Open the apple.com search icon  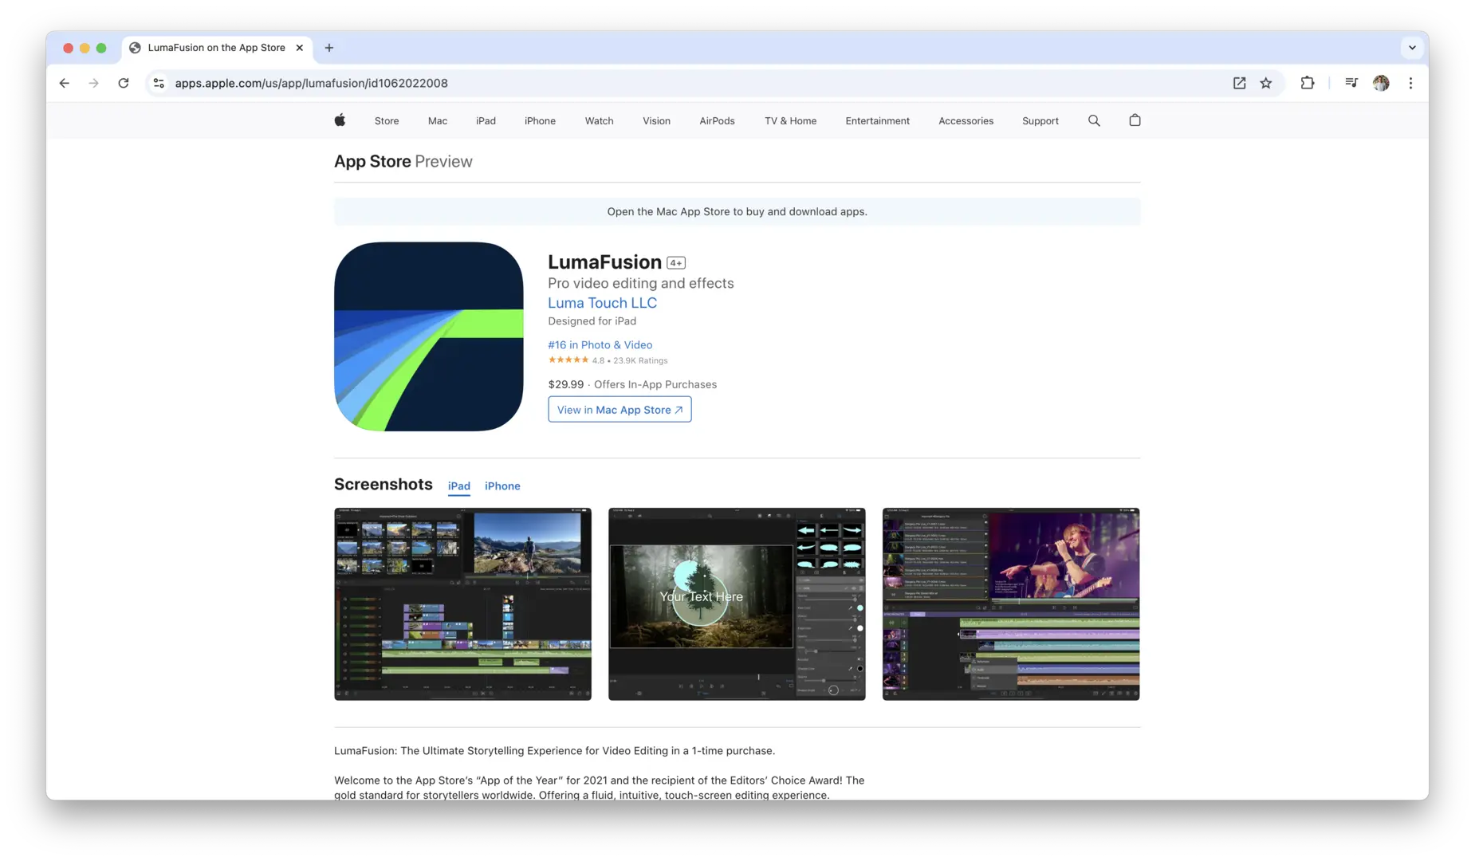point(1094,120)
